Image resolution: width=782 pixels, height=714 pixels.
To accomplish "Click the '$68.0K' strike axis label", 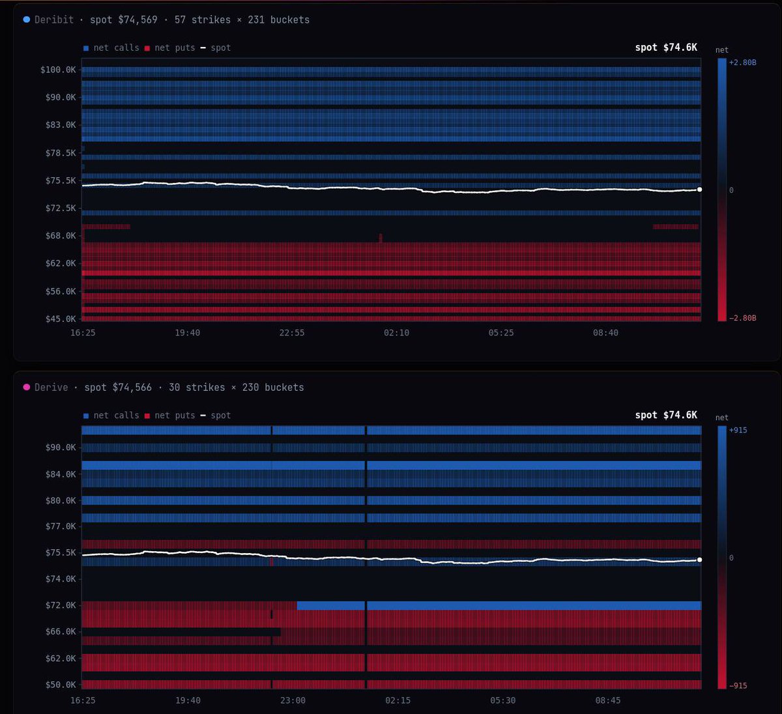I will [x=61, y=236].
